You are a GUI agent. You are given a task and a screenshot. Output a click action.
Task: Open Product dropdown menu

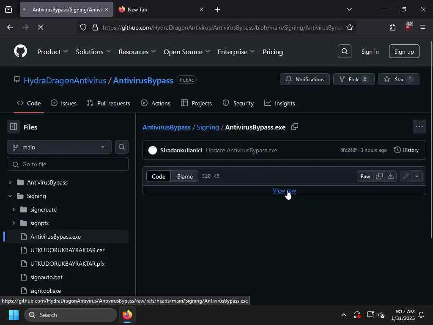tap(52, 52)
